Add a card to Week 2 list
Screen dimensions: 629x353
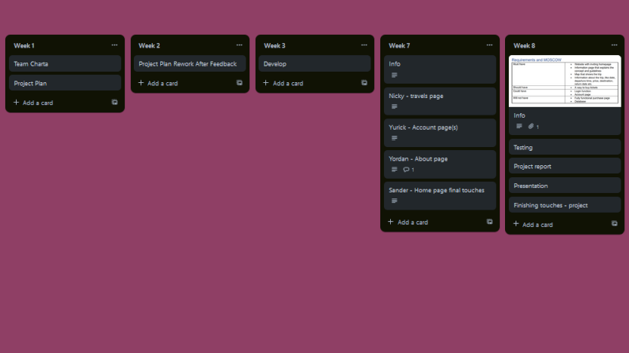pyautogui.click(x=158, y=83)
